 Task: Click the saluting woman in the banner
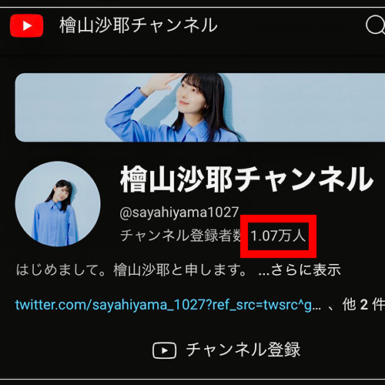pos(177,107)
